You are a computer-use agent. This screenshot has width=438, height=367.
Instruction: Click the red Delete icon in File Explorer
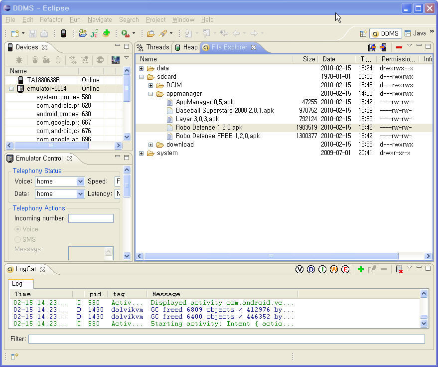[399, 47]
